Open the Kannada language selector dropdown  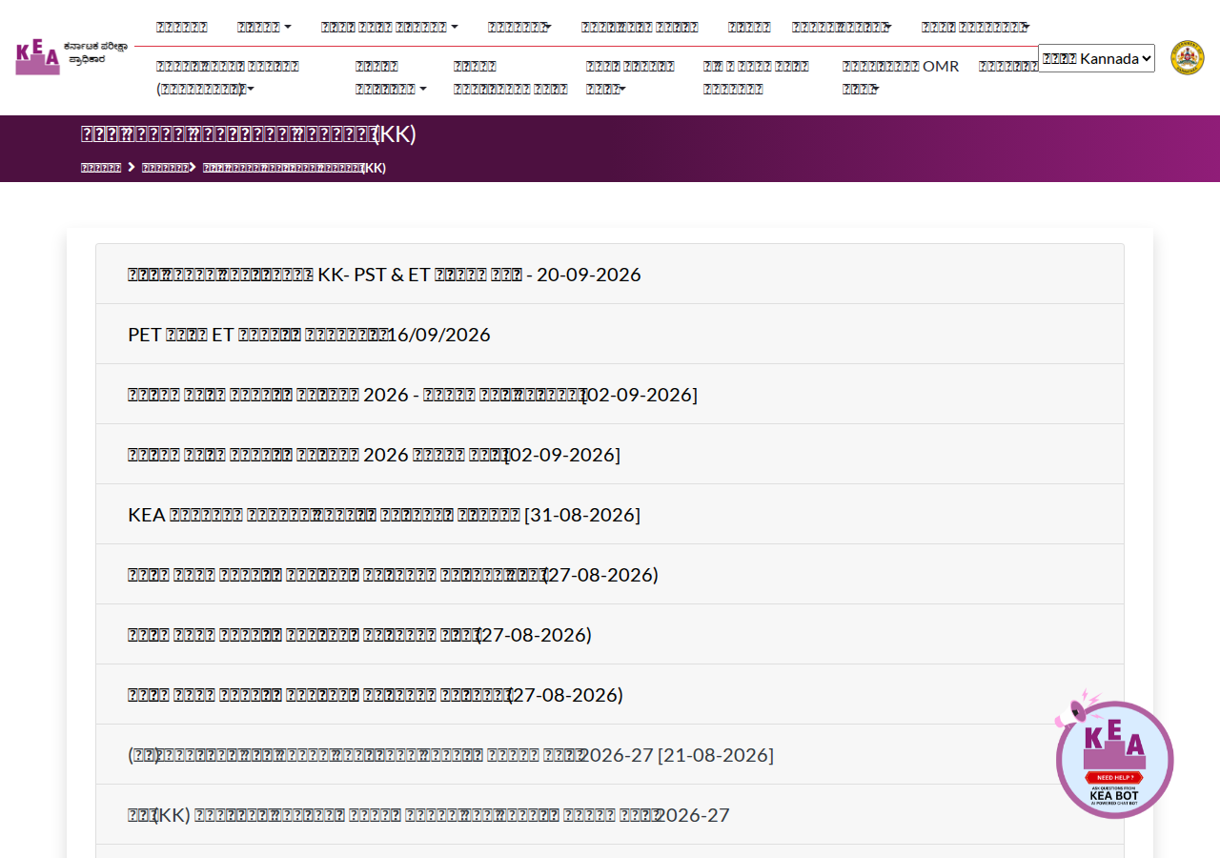tap(1096, 58)
